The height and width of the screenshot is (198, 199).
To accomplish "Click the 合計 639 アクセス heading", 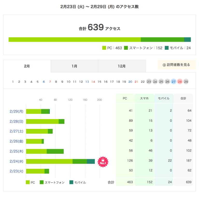I will [99, 27].
